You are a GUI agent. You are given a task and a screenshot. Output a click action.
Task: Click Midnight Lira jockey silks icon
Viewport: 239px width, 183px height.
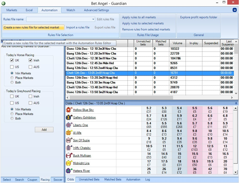point(69,163)
